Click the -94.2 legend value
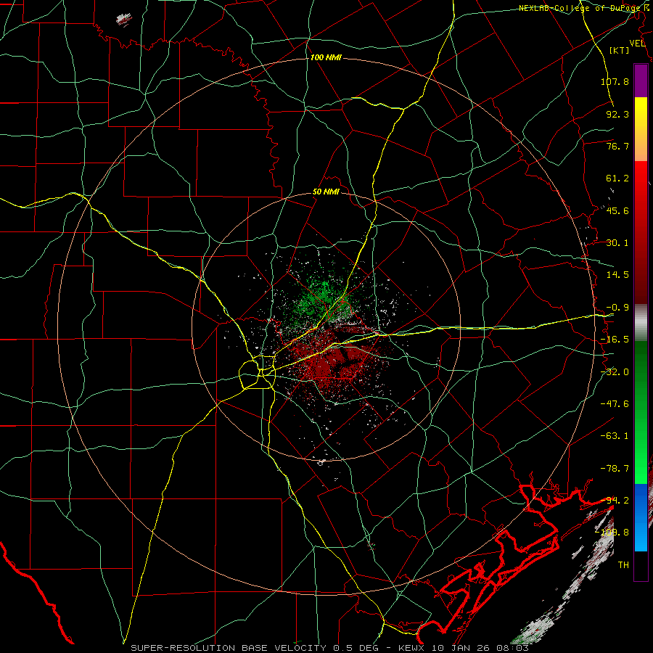This screenshot has height=653, width=653. click(615, 500)
